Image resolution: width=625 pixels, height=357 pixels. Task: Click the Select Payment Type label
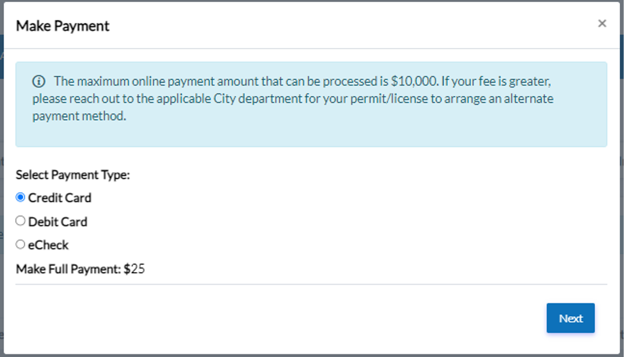pos(73,175)
